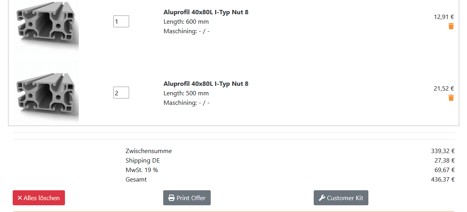Click the wrench icon on Customer Kit
This screenshot has width=467, height=212.
tap(322, 198)
